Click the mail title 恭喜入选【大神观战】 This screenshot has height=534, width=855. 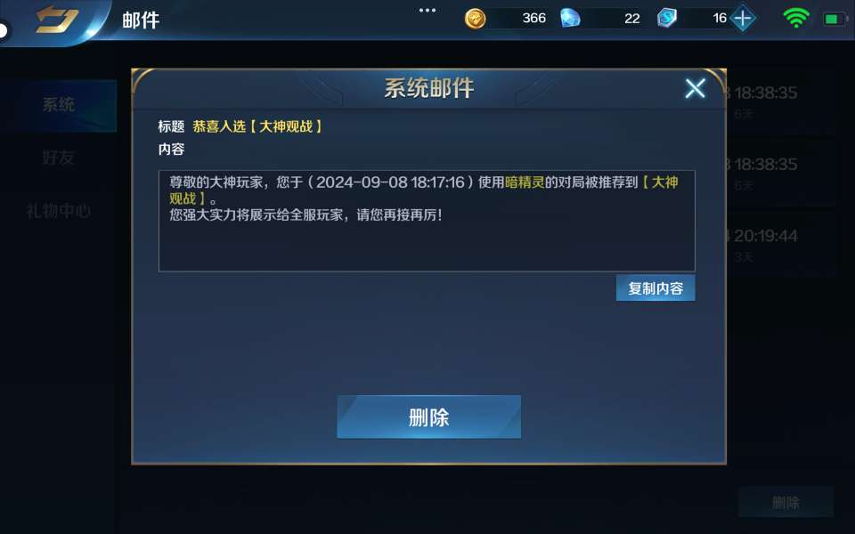coord(257,126)
